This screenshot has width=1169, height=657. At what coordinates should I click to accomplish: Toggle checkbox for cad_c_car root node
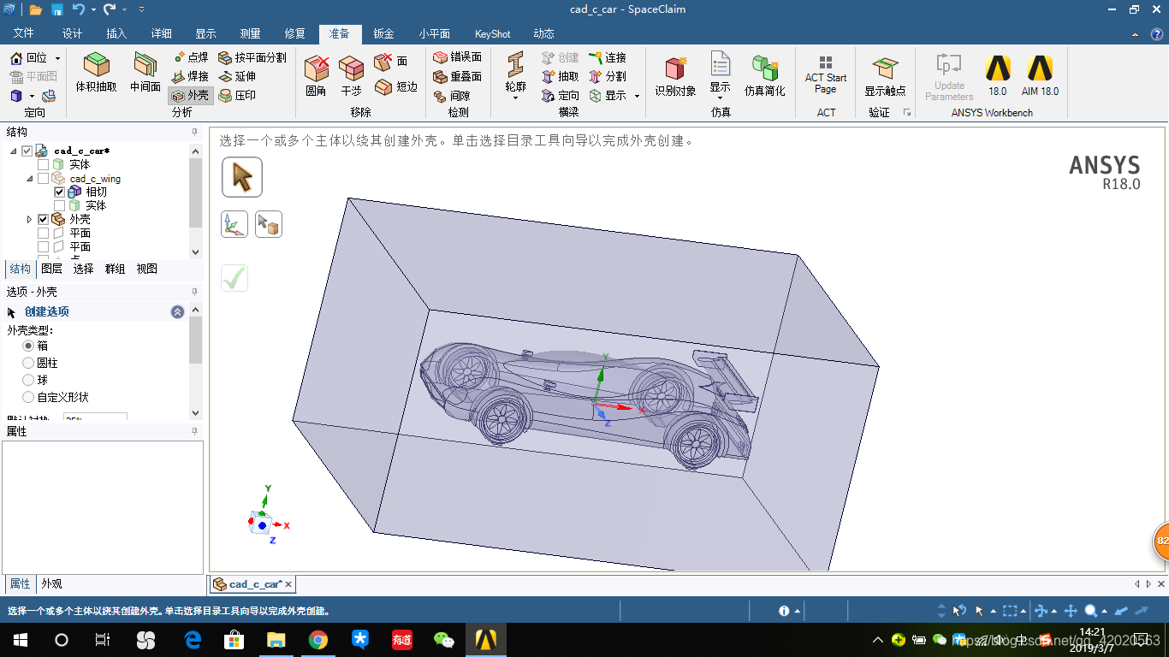click(x=27, y=151)
